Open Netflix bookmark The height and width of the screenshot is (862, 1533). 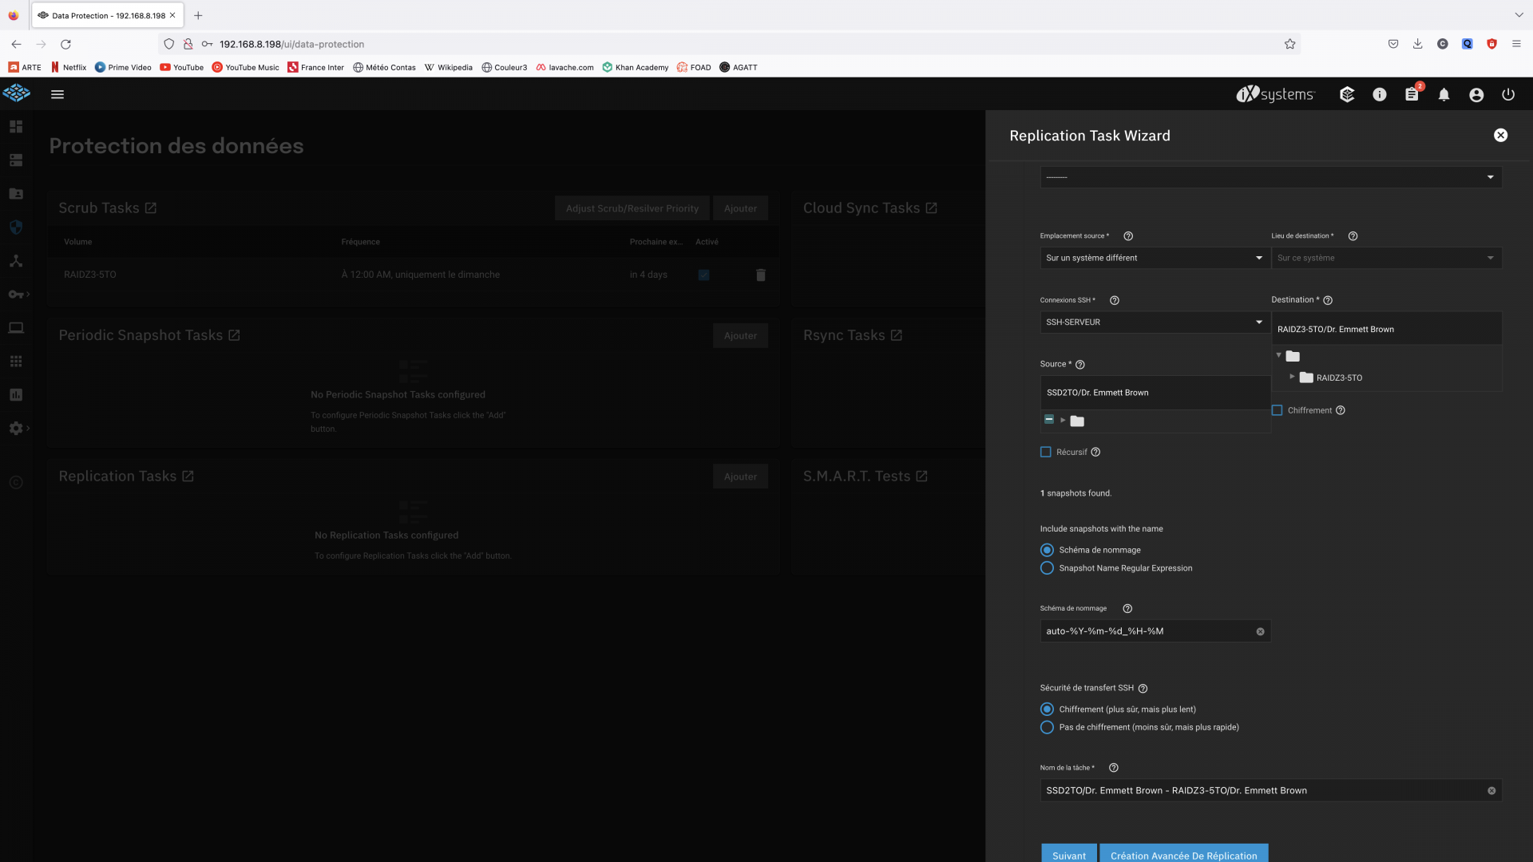69,68
